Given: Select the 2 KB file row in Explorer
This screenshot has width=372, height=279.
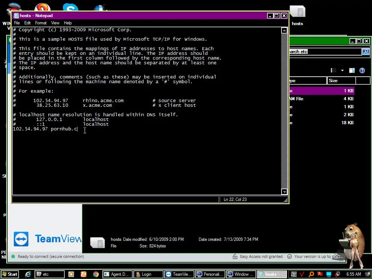Looking at the screenshot, I should 322,115.
